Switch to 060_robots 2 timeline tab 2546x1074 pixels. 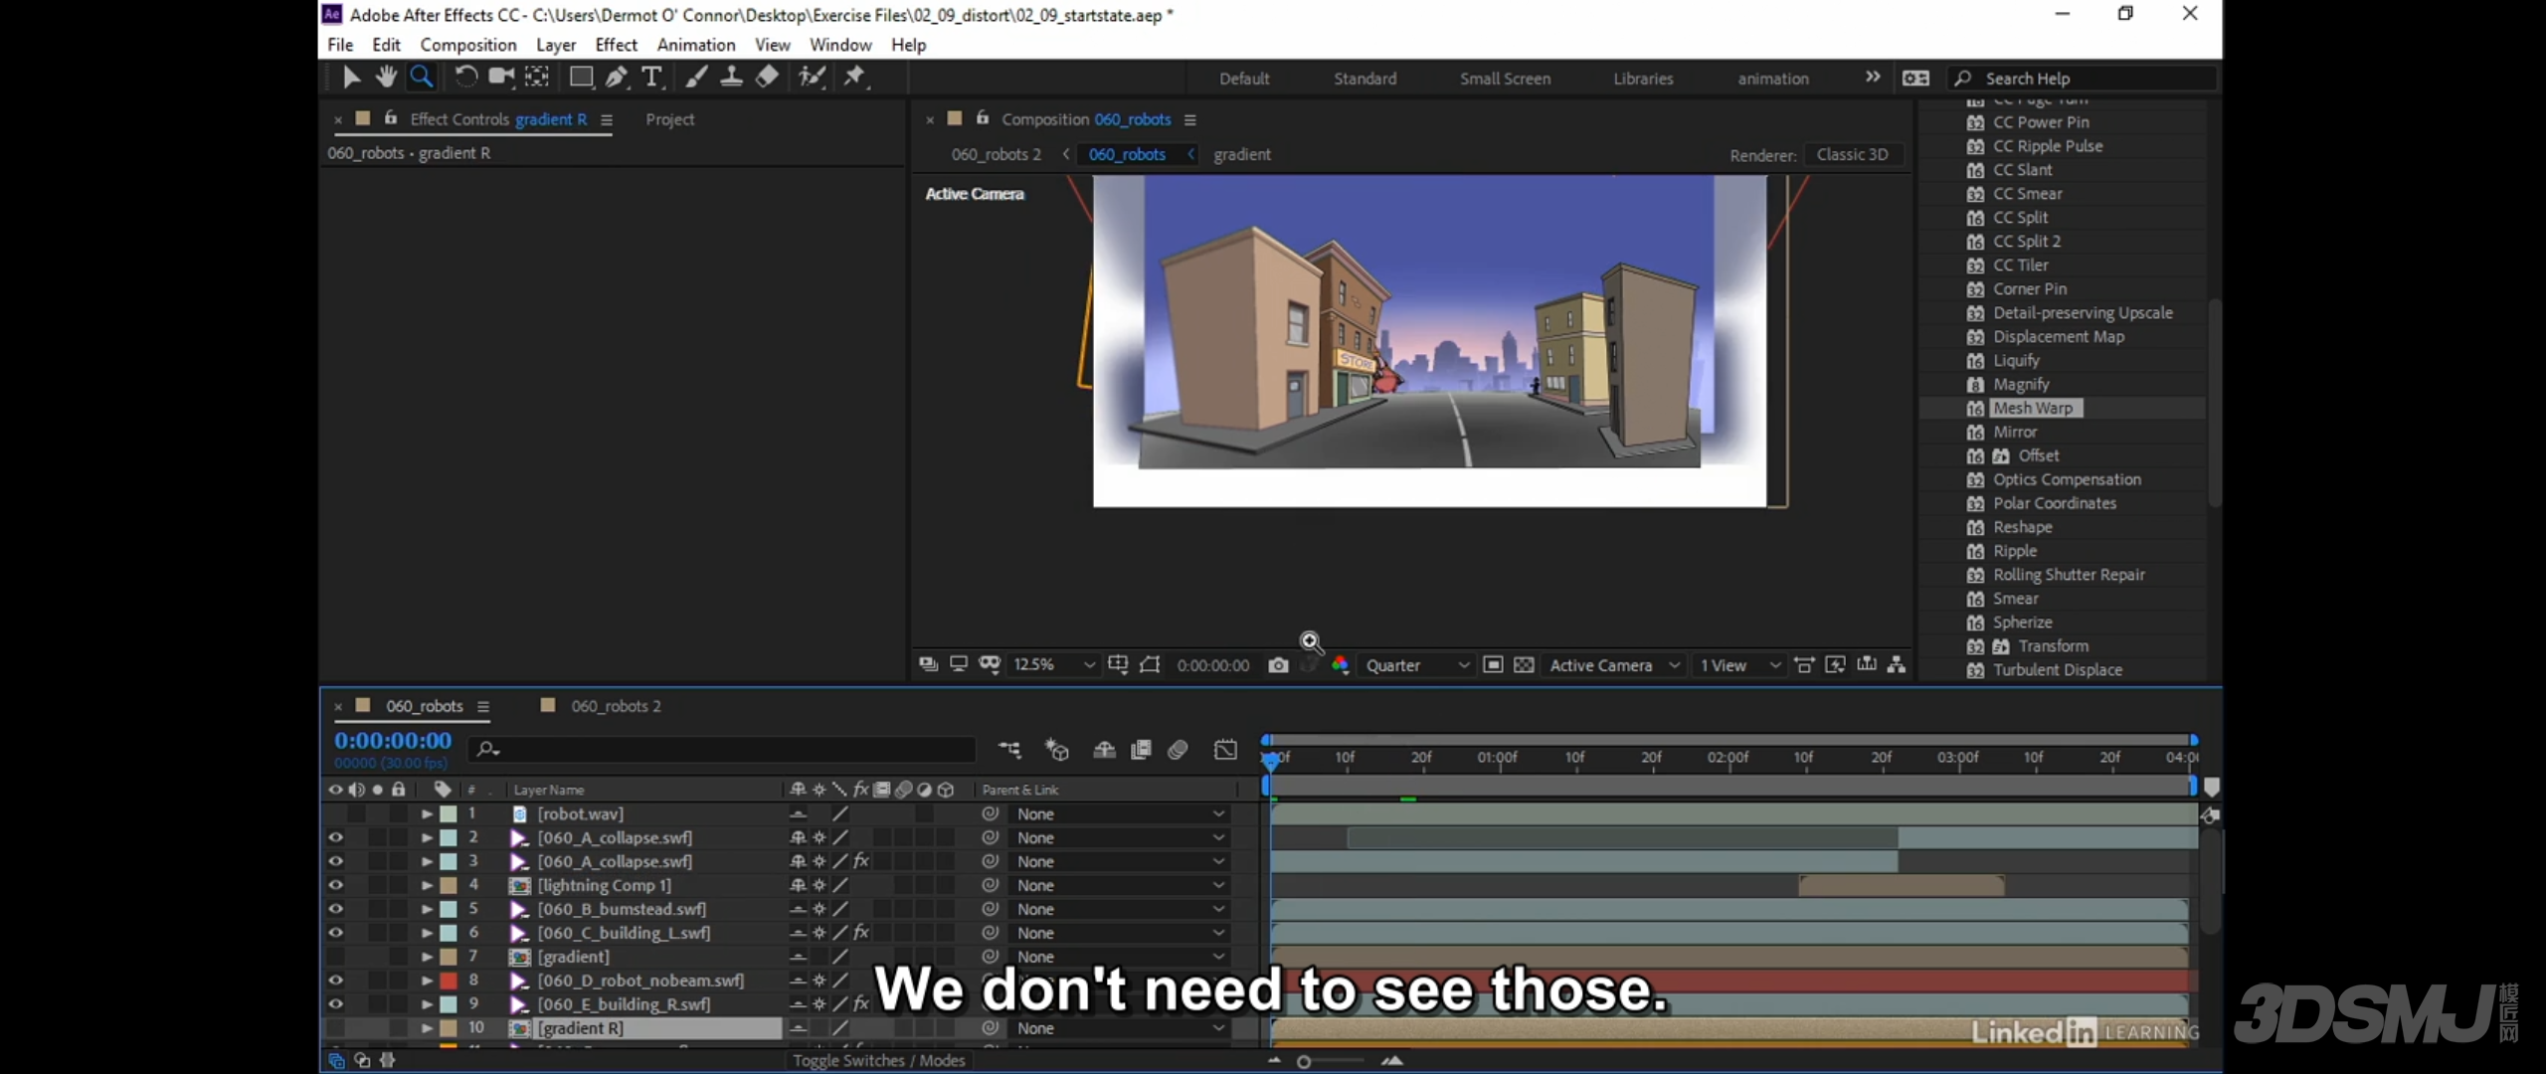616,706
